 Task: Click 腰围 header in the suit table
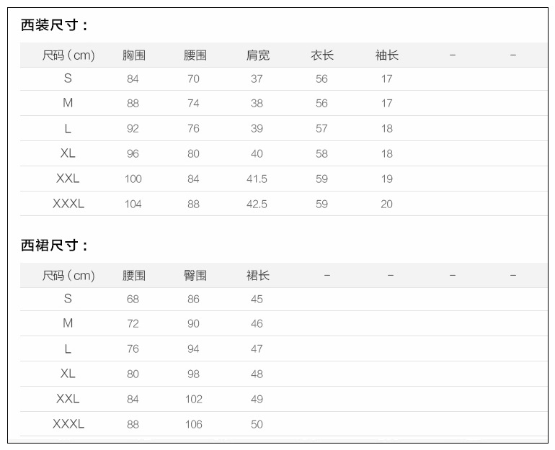click(x=195, y=55)
